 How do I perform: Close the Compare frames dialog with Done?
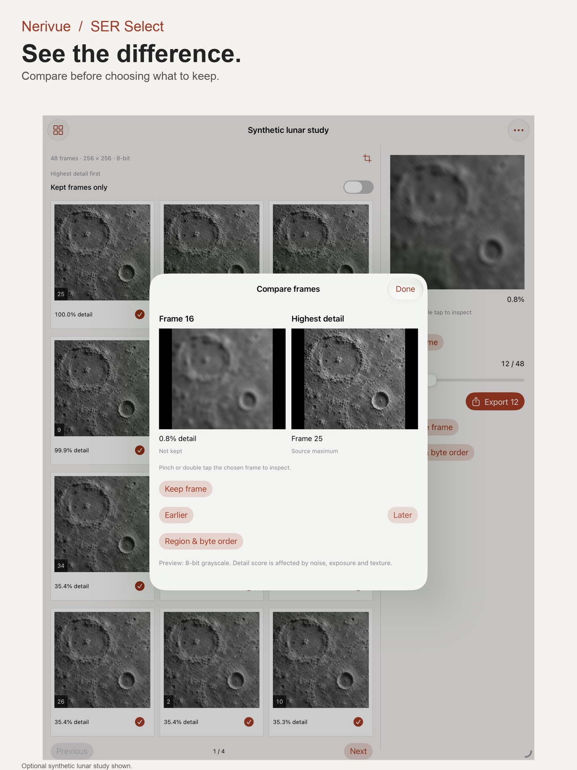coord(405,289)
